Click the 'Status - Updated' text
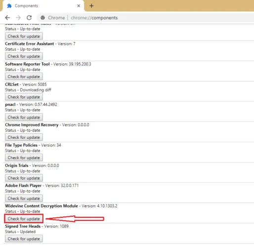This screenshot has width=254, height=247. click(x=20, y=232)
